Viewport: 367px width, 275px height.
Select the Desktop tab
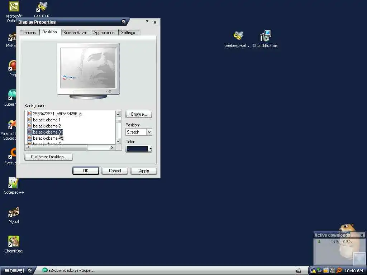click(x=49, y=32)
